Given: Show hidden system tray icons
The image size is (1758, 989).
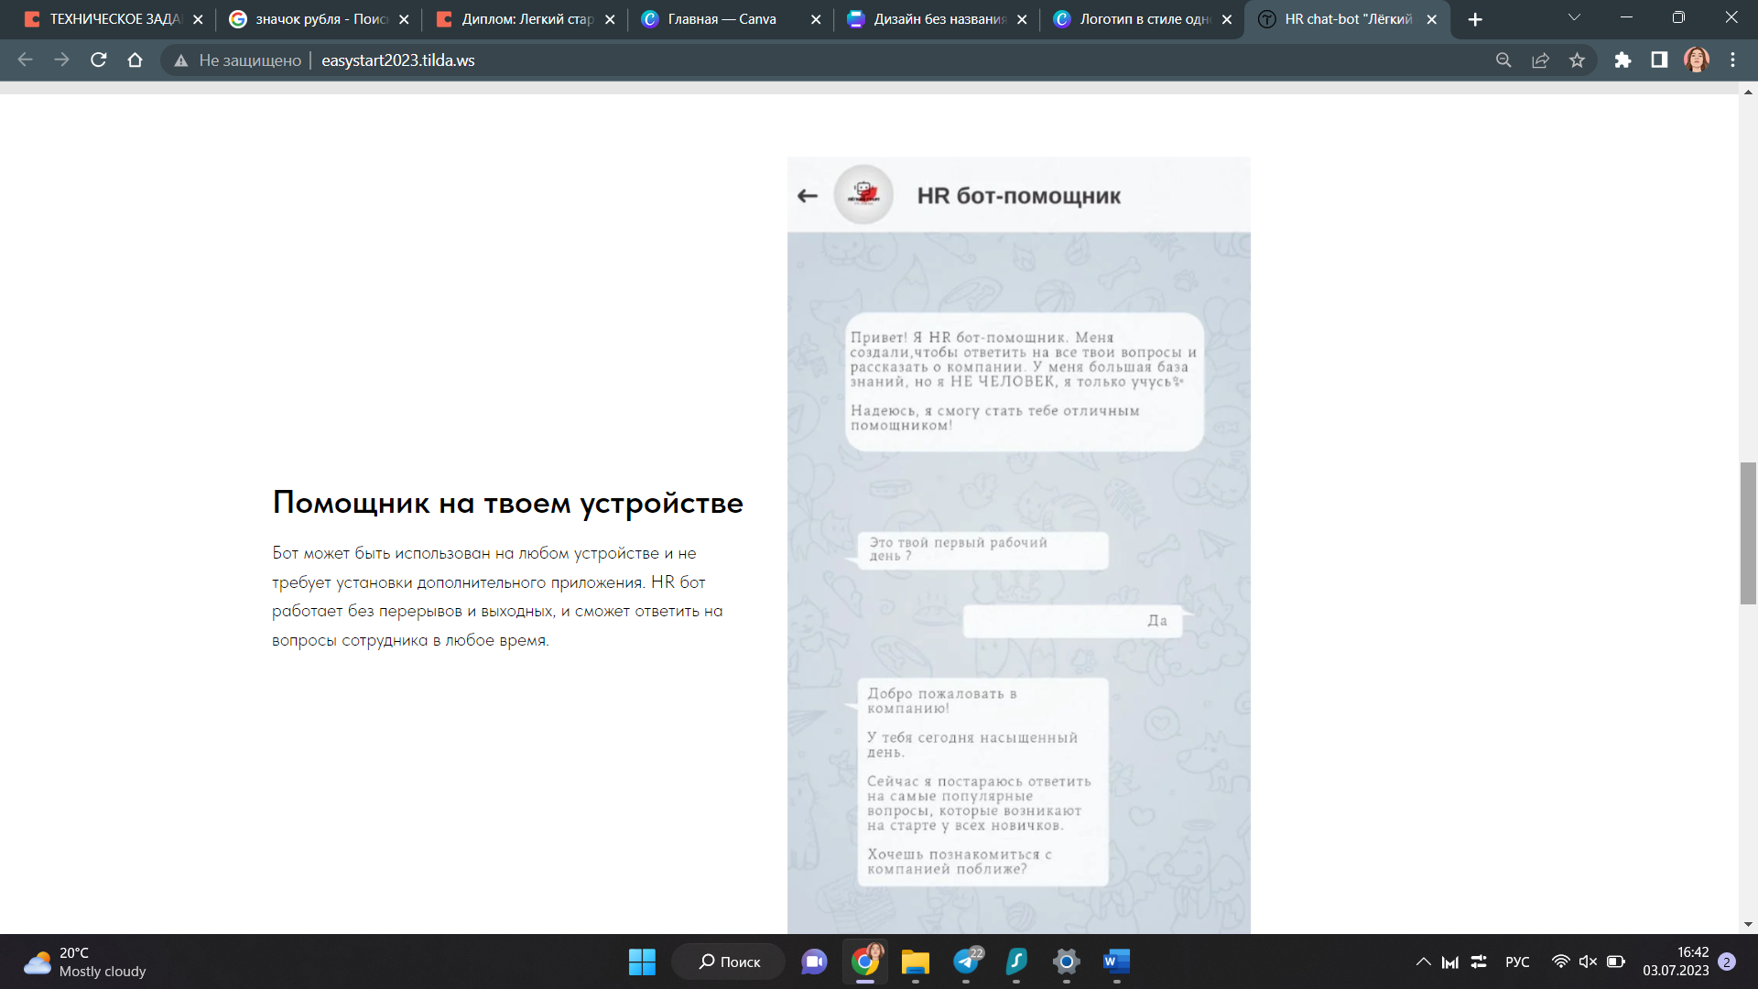Looking at the screenshot, I should (1423, 962).
